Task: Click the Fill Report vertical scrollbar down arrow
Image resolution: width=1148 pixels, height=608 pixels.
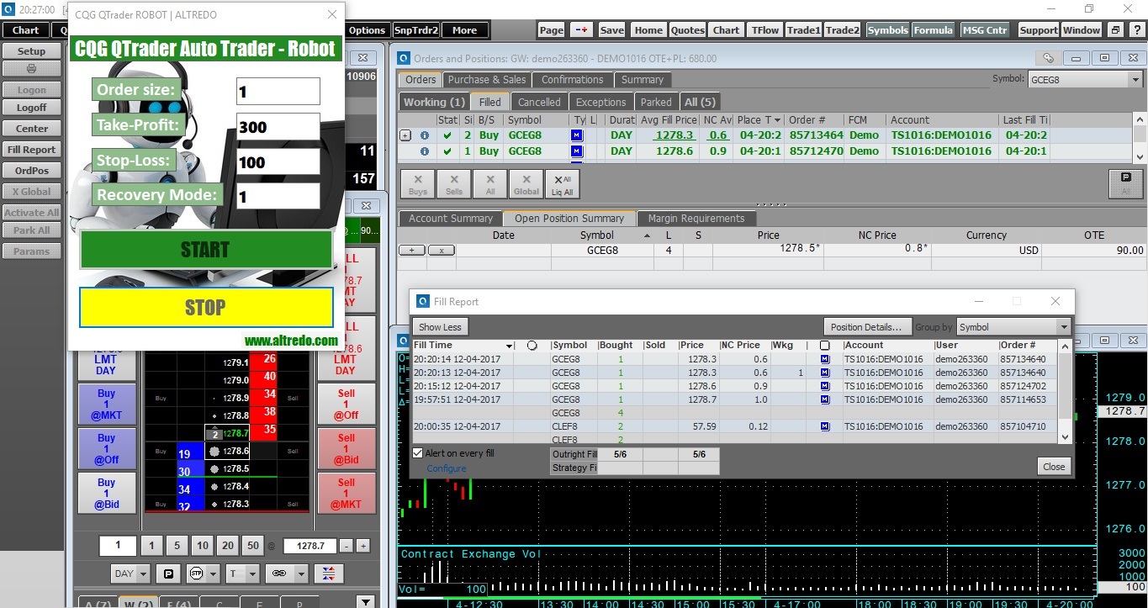Action: click(x=1065, y=436)
